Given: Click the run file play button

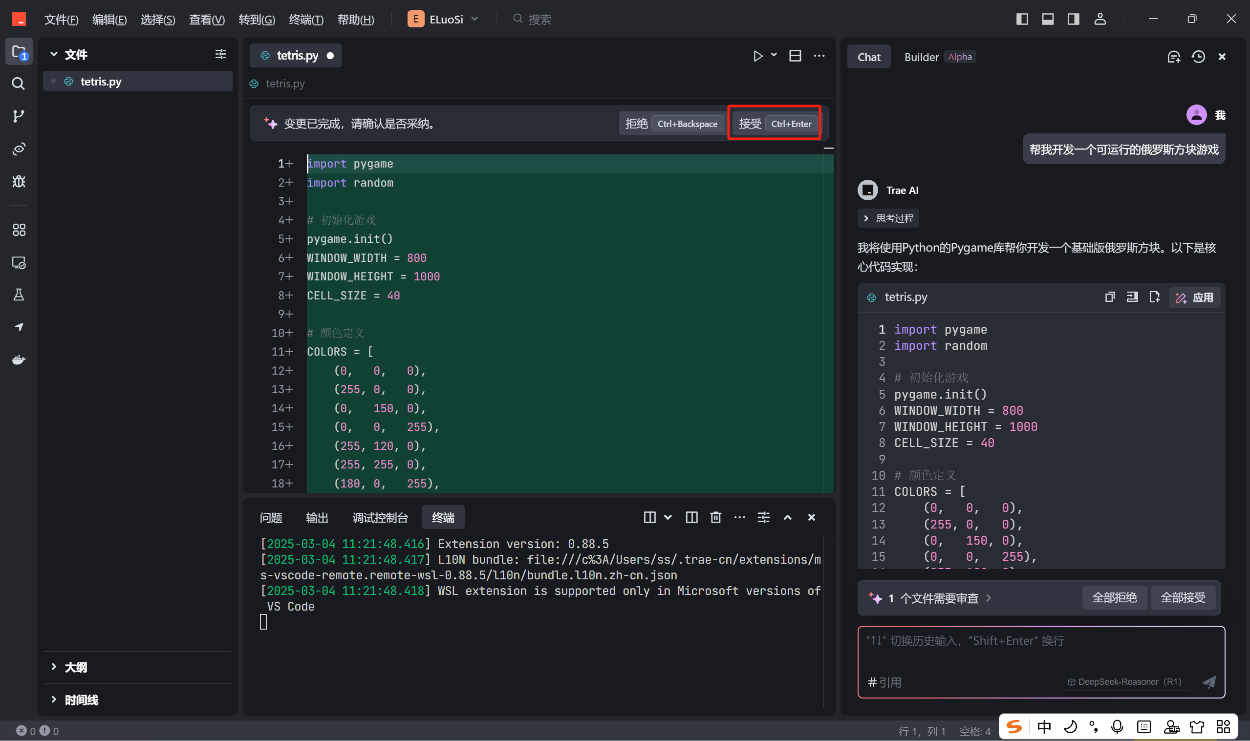Looking at the screenshot, I should pyautogui.click(x=757, y=56).
